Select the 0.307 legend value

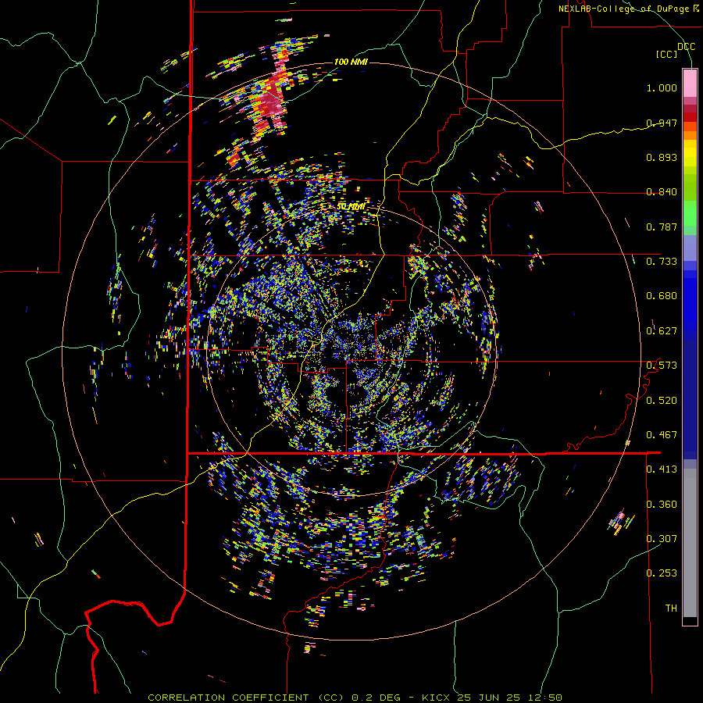tap(662, 539)
